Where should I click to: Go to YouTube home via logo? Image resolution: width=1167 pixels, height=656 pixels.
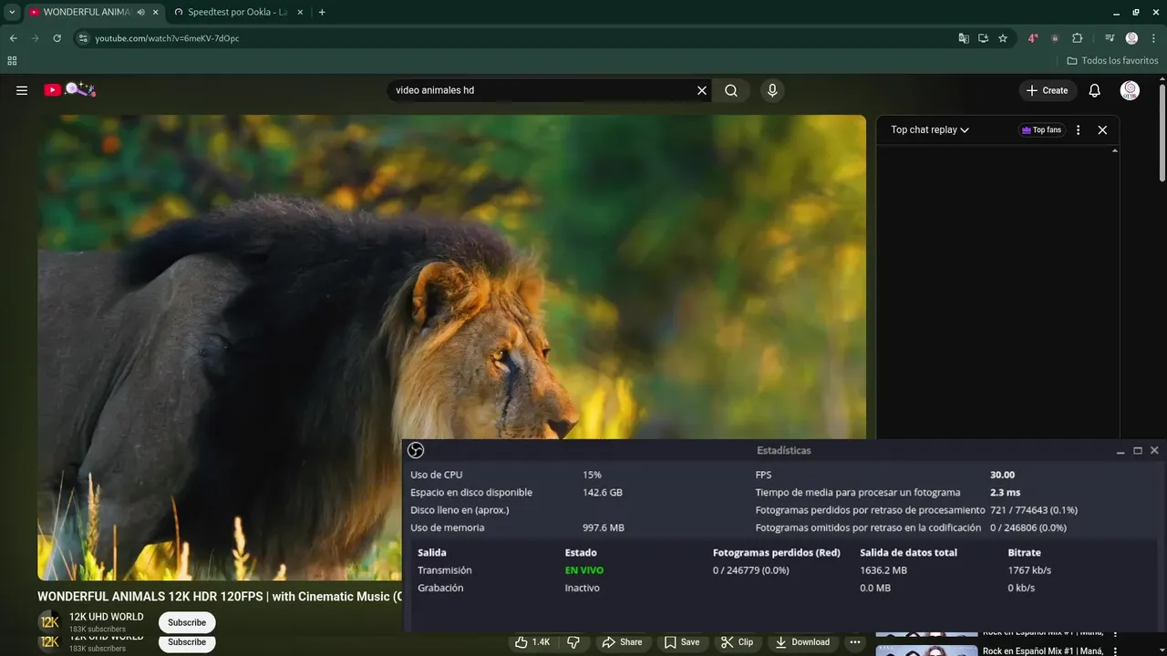point(69,89)
